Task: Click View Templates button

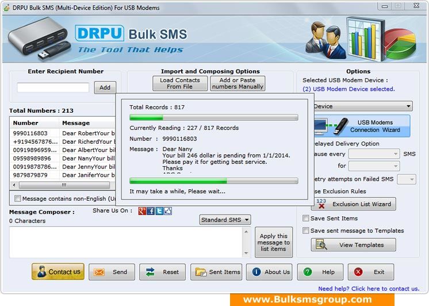Action: (x=354, y=244)
